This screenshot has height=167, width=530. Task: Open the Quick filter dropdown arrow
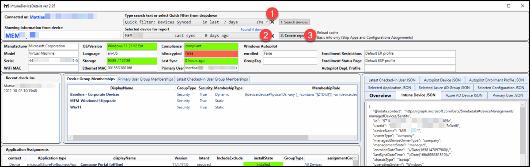267,22
